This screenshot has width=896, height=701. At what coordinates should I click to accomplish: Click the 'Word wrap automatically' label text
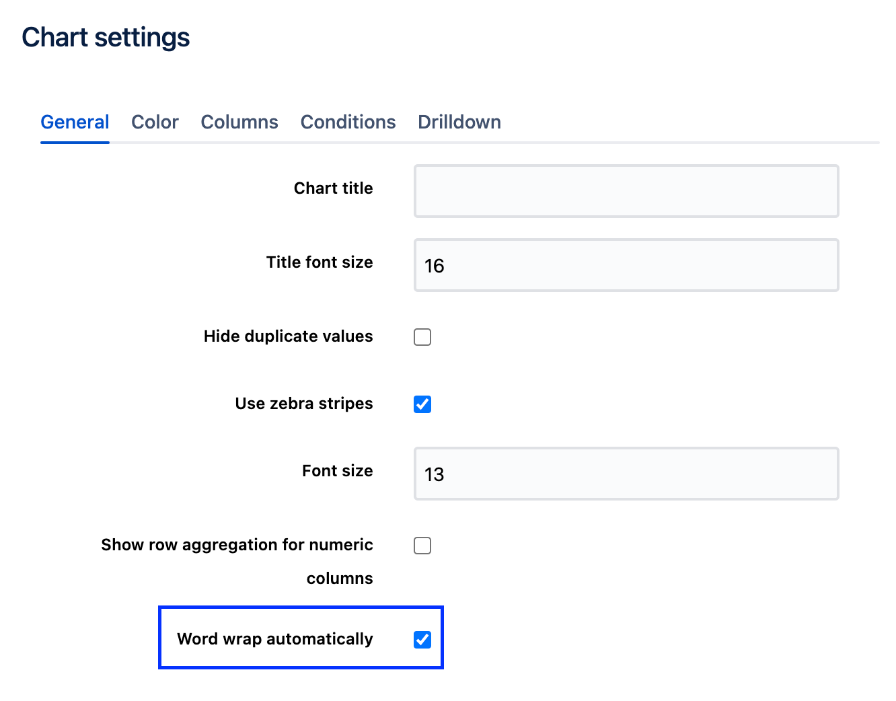274,639
